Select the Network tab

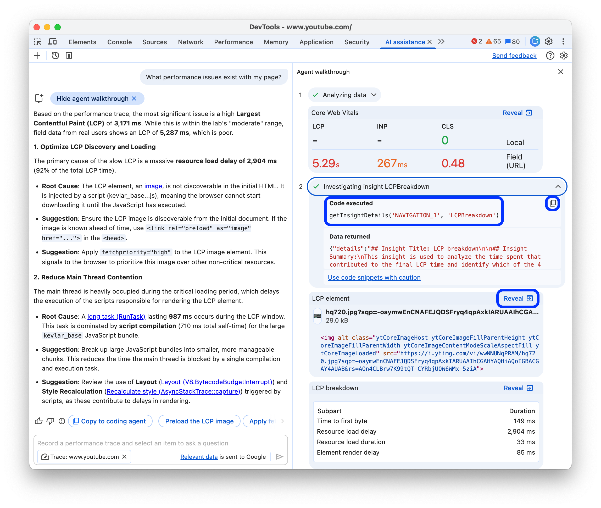(191, 42)
